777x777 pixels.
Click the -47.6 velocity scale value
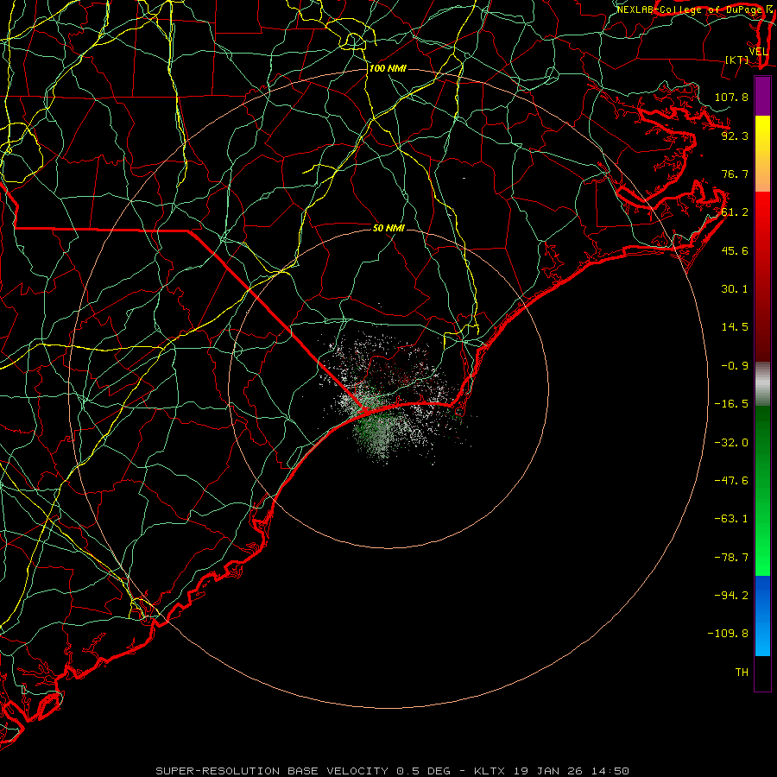pyautogui.click(x=731, y=481)
